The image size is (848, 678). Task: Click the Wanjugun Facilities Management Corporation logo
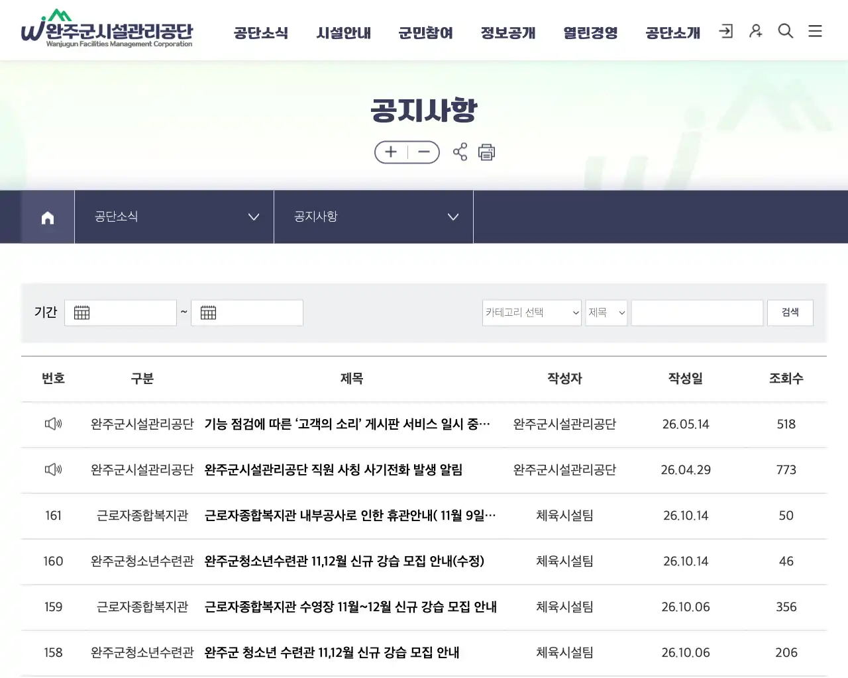(x=107, y=30)
